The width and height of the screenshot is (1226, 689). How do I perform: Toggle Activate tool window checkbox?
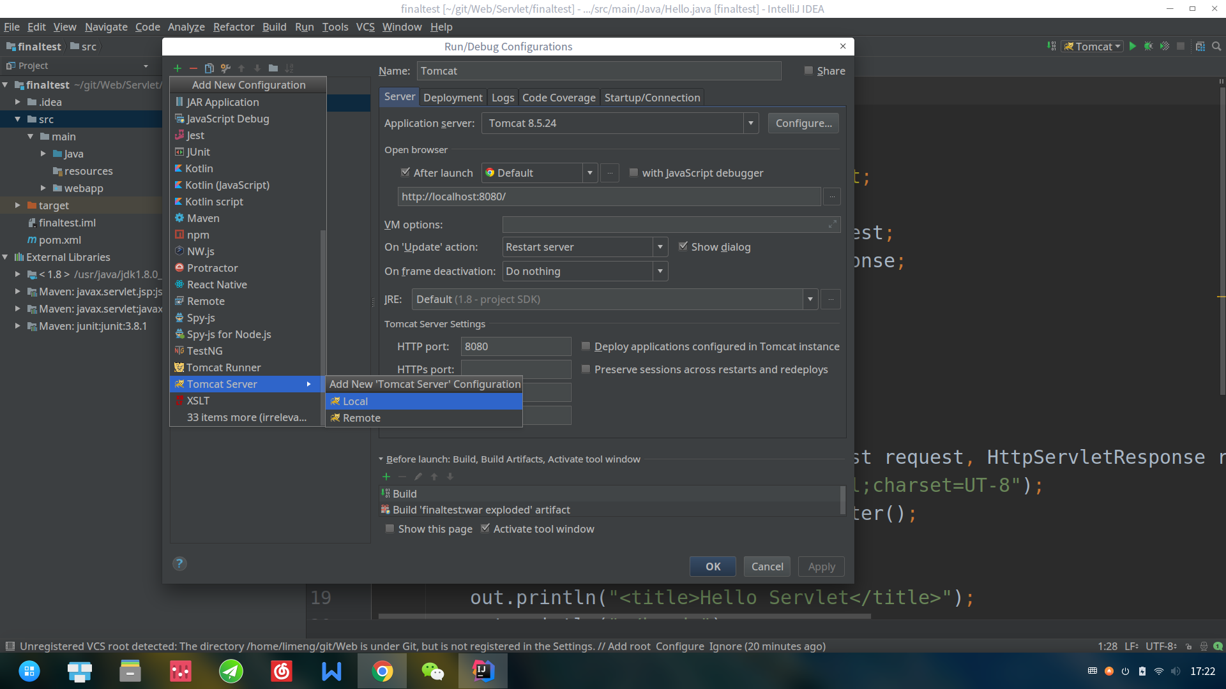[x=485, y=528]
